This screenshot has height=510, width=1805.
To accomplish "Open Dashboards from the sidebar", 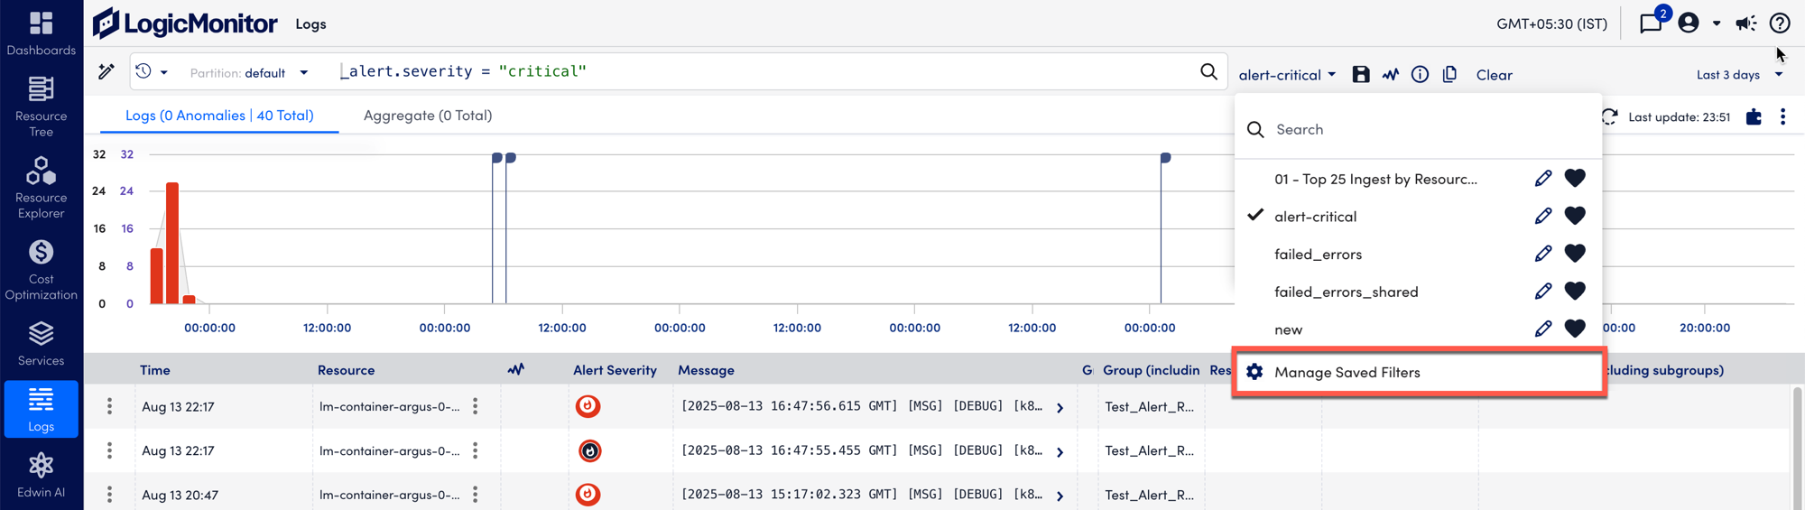I will click(41, 33).
